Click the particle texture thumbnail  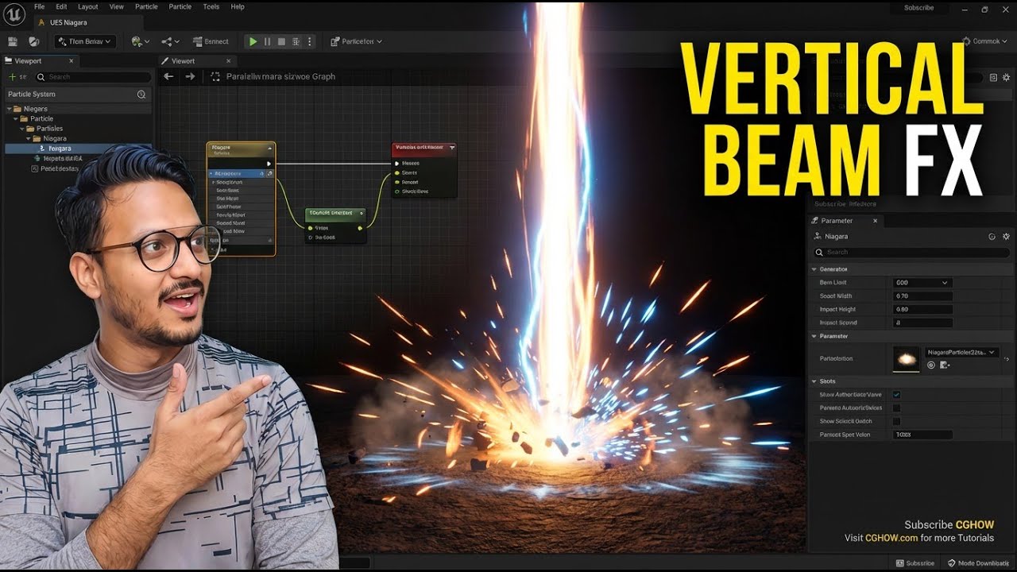[906, 359]
